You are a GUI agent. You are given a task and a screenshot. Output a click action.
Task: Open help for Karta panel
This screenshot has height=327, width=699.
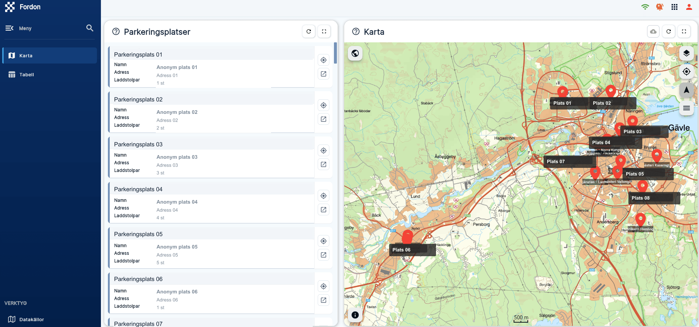point(356,32)
